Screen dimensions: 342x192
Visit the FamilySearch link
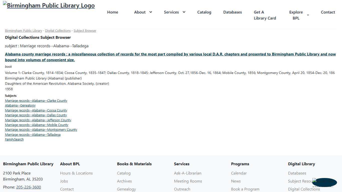coord(14,139)
